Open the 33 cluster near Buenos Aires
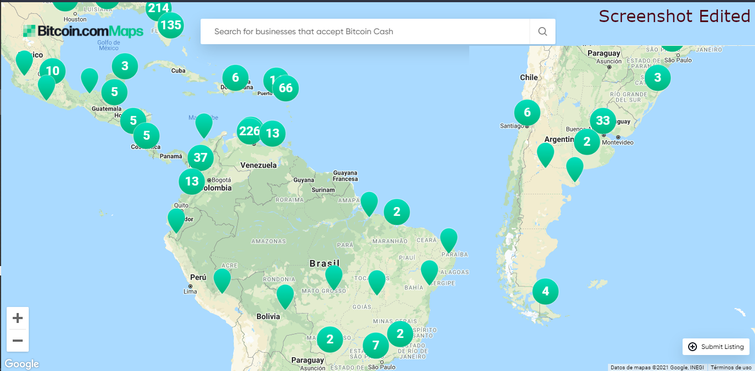Screen dimensions: 755x371 point(603,121)
